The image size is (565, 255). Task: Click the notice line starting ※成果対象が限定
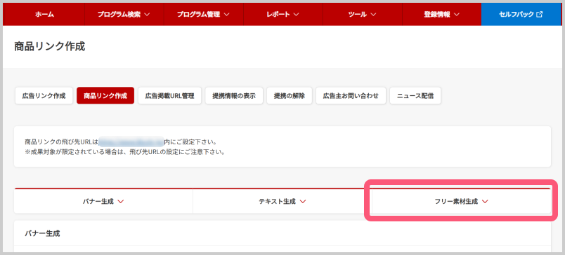point(125,152)
